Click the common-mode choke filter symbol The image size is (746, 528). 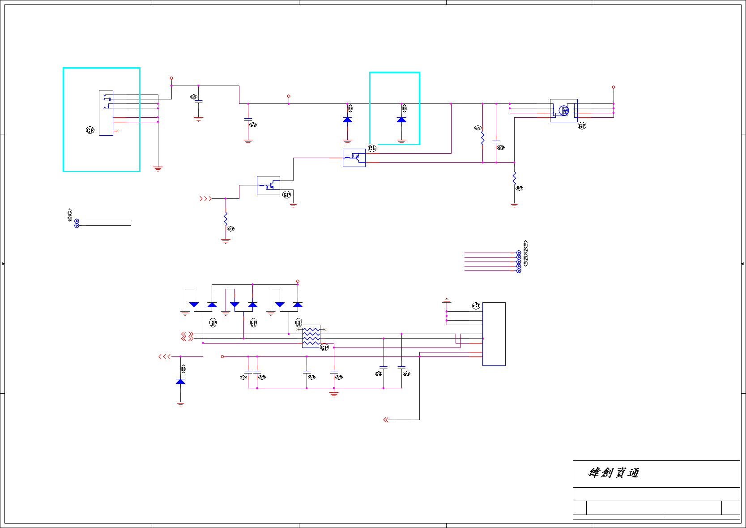click(x=311, y=336)
